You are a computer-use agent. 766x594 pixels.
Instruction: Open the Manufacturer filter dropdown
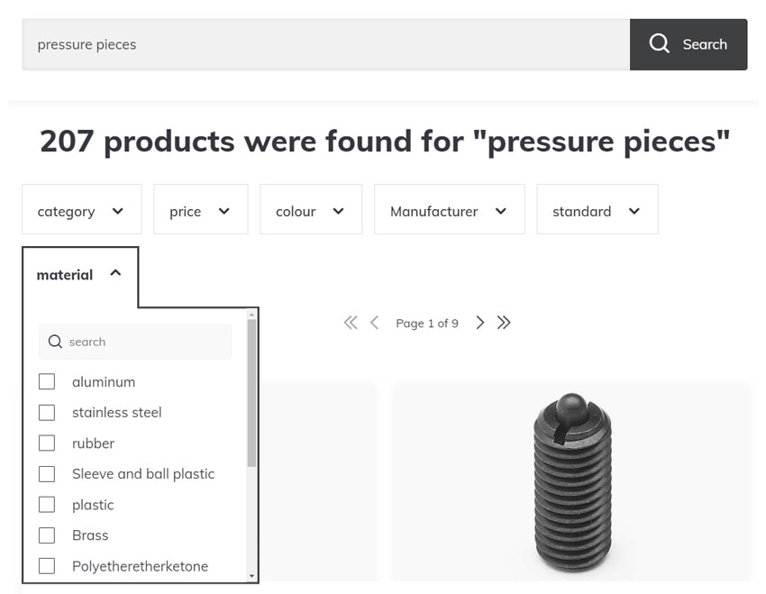449,209
